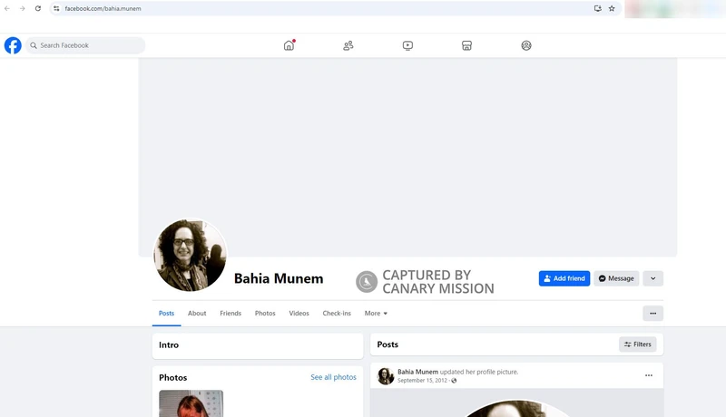Click the September 15, 2012 post date
The image size is (726, 417).
pos(422,381)
